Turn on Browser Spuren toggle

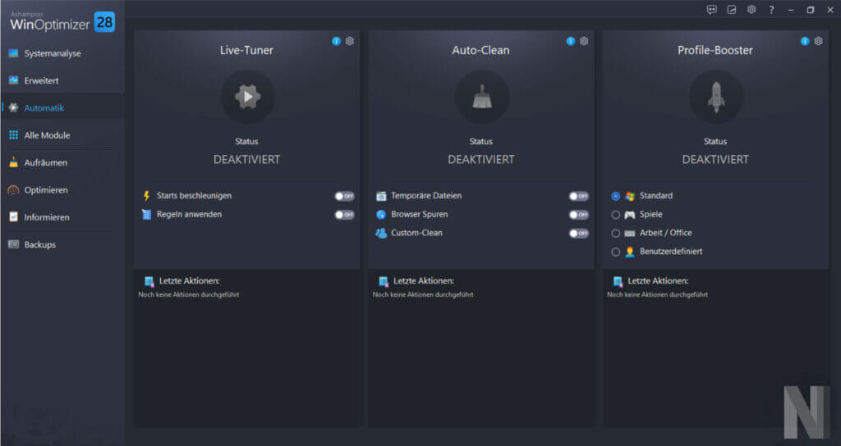579,215
